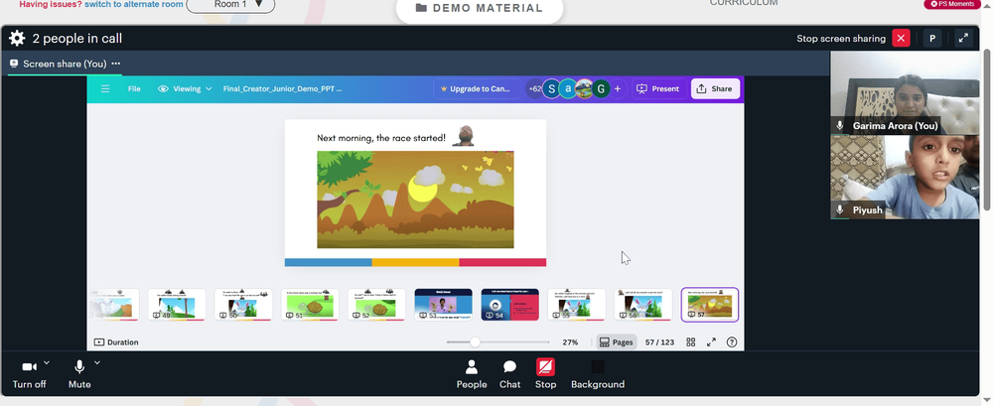This screenshot has height=406, width=993.
Task: Open the File menu
Action: click(134, 88)
